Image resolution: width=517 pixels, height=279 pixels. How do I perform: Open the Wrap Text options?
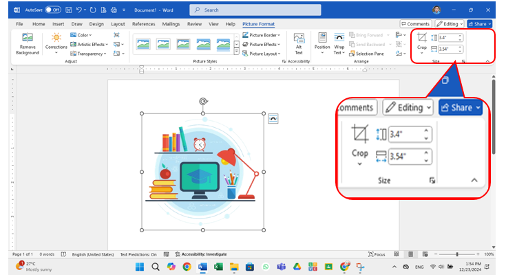point(339,43)
